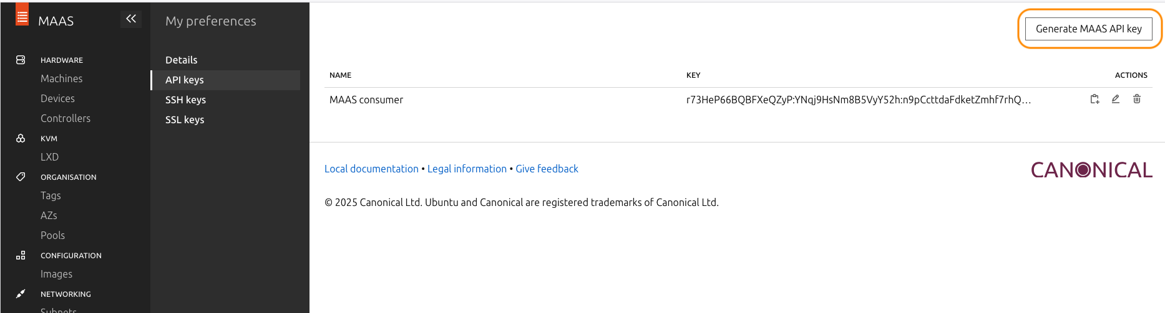Collapse the sidebar with double chevron
The width and height of the screenshot is (1165, 313).
tap(131, 19)
